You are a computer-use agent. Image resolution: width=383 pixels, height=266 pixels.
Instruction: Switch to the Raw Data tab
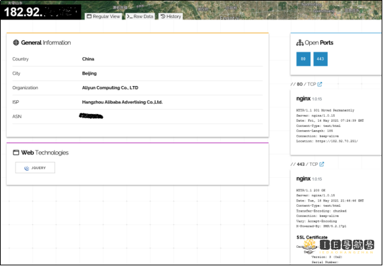point(140,16)
